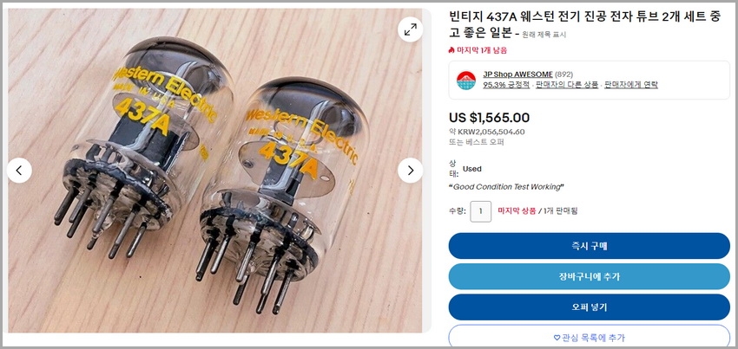Show original title with 원래 제목 표시

click(x=544, y=35)
